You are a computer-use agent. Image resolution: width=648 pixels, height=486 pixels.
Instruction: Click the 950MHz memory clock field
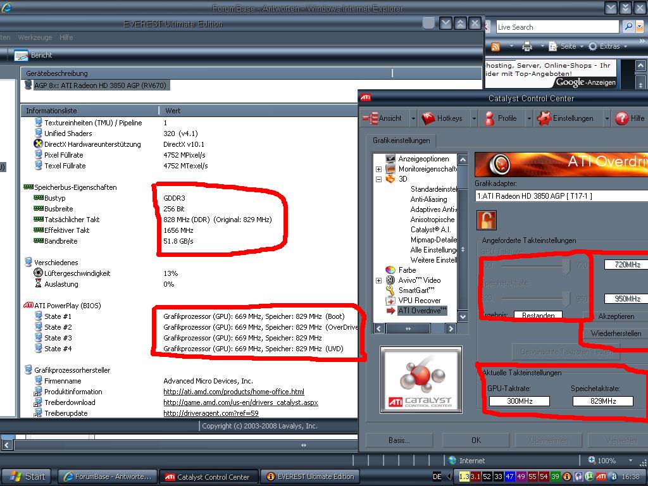pos(626,299)
